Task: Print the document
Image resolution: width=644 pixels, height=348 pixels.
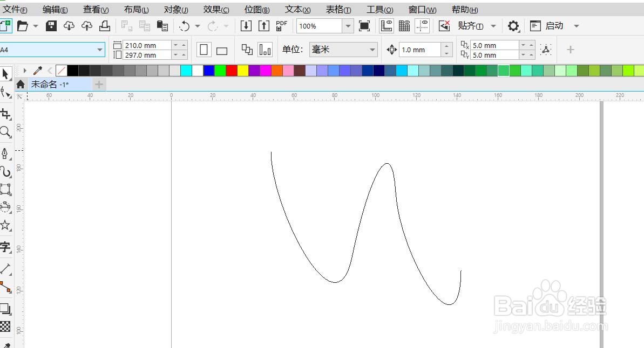Action: 105,26
